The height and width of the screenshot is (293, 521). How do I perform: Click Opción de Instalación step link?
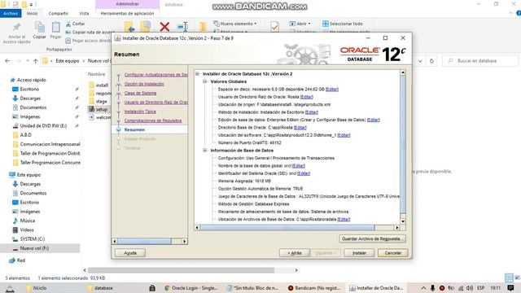[144, 84]
